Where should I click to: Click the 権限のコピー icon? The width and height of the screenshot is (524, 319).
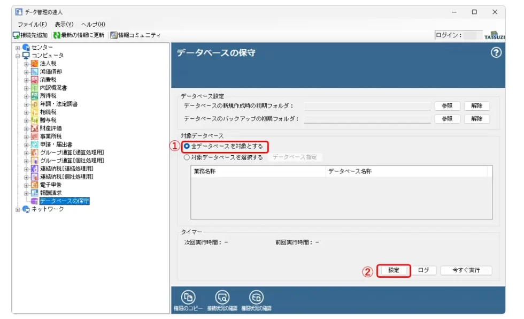pos(189,297)
